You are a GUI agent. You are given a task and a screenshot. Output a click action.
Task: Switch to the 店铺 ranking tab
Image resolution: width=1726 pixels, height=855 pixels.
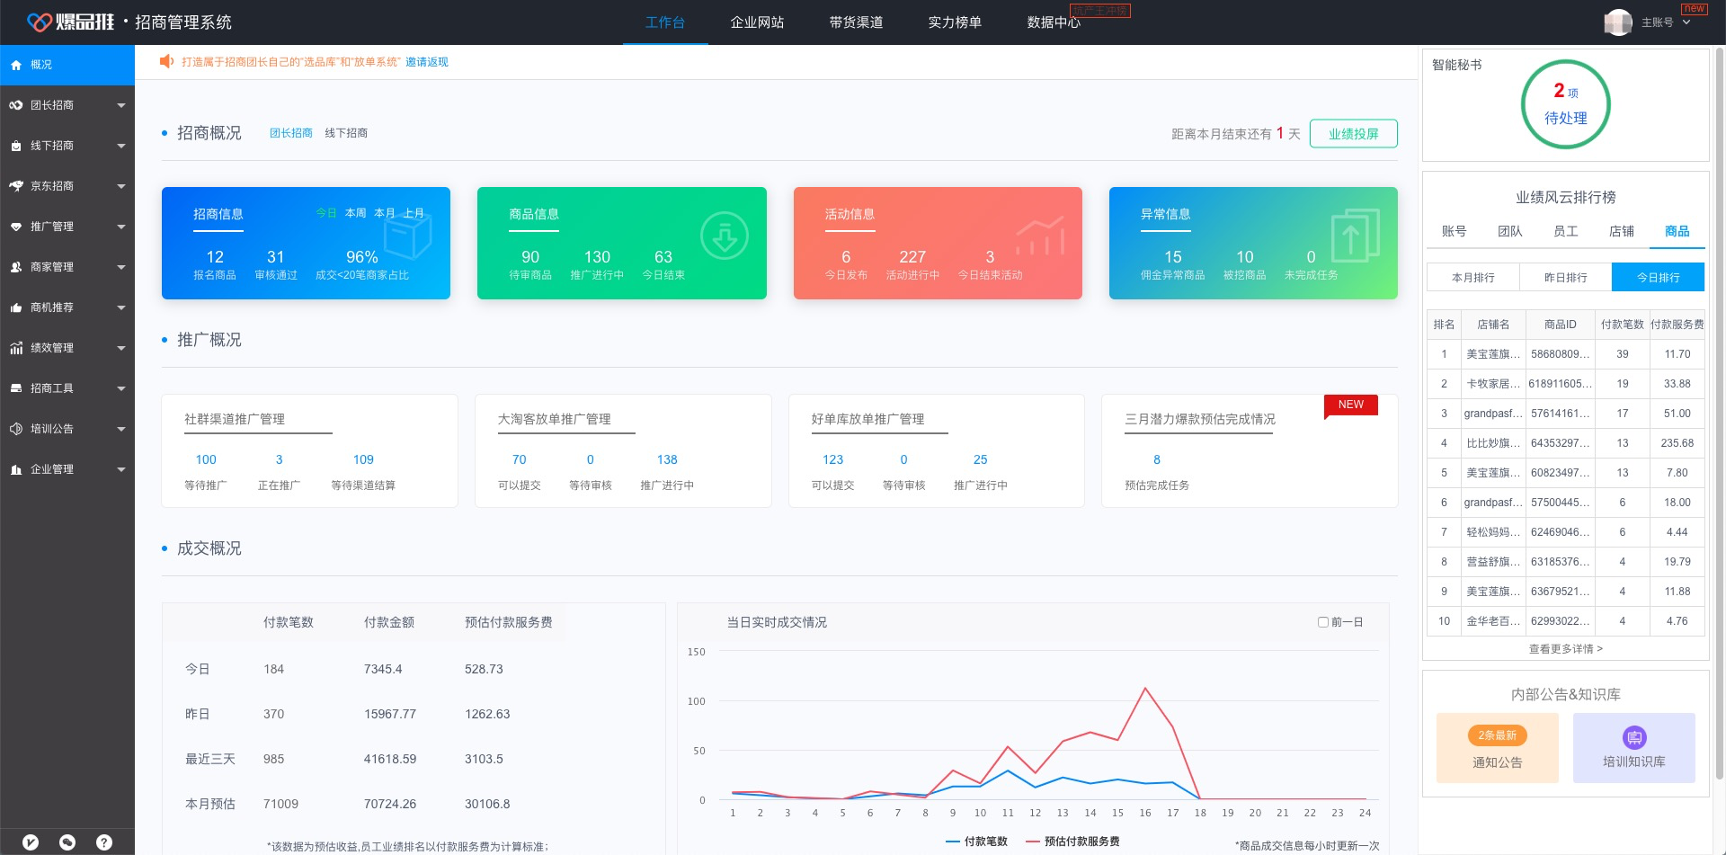[x=1621, y=231]
